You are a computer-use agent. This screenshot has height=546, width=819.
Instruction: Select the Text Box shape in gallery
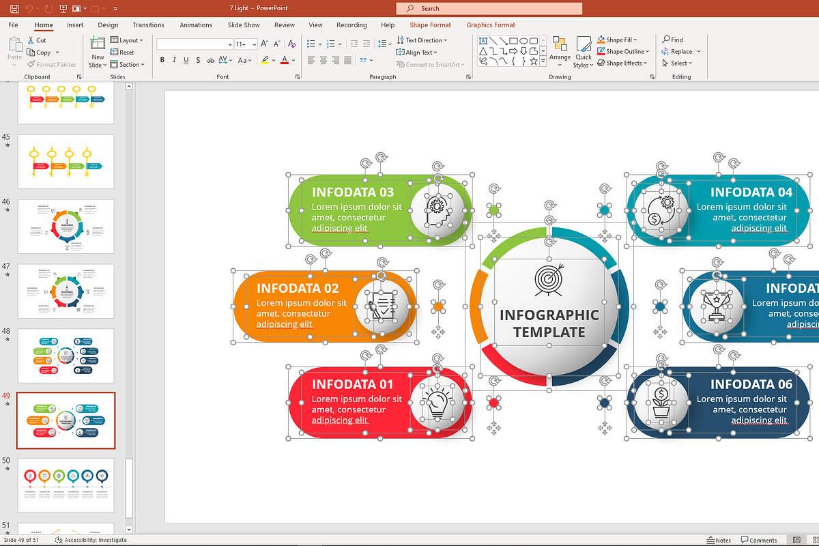pos(483,42)
